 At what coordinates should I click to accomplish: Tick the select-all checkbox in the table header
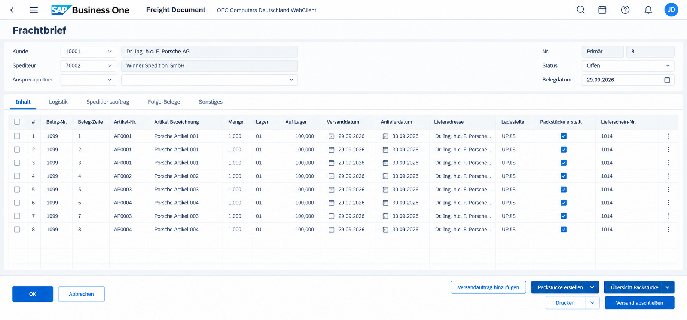pyautogui.click(x=17, y=122)
